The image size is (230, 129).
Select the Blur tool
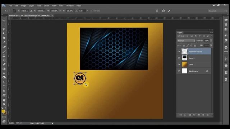pos(4,73)
